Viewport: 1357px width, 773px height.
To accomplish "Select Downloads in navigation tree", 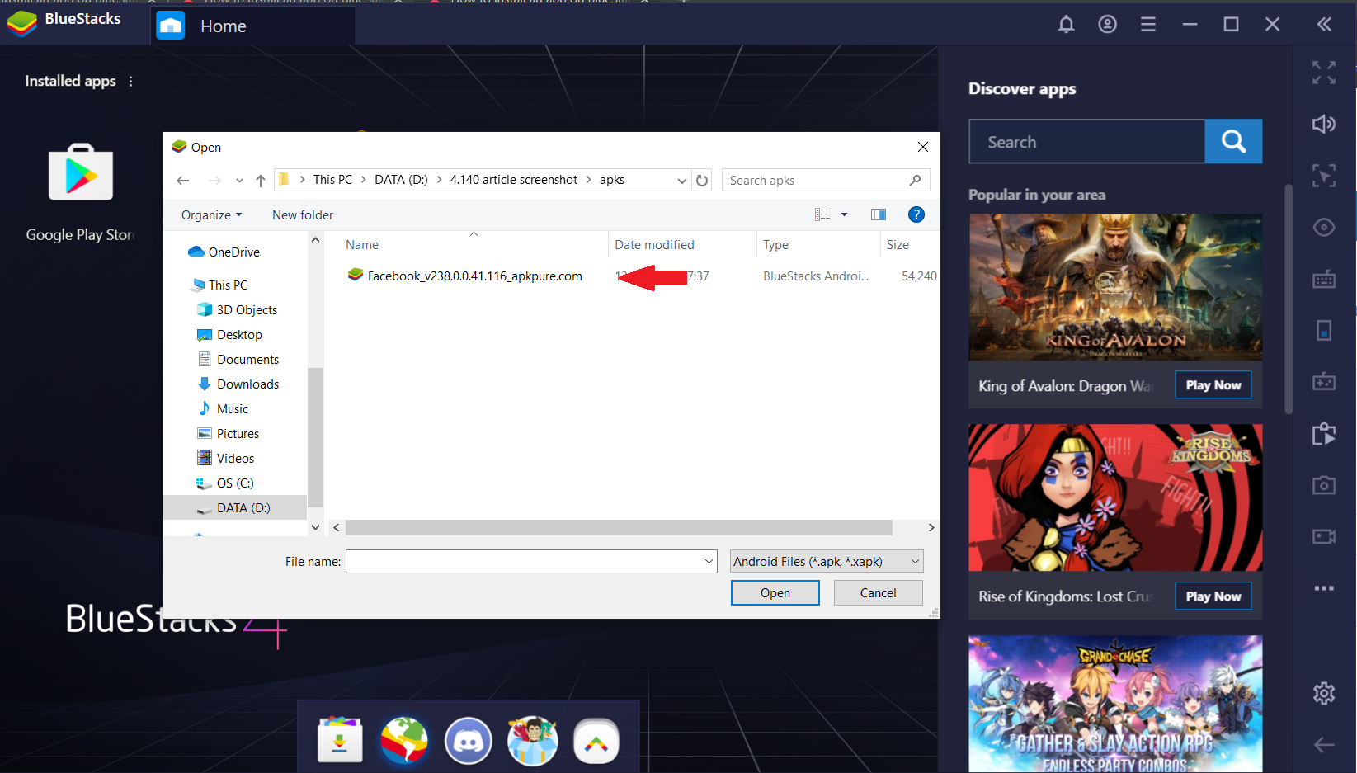I will pos(238,384).
